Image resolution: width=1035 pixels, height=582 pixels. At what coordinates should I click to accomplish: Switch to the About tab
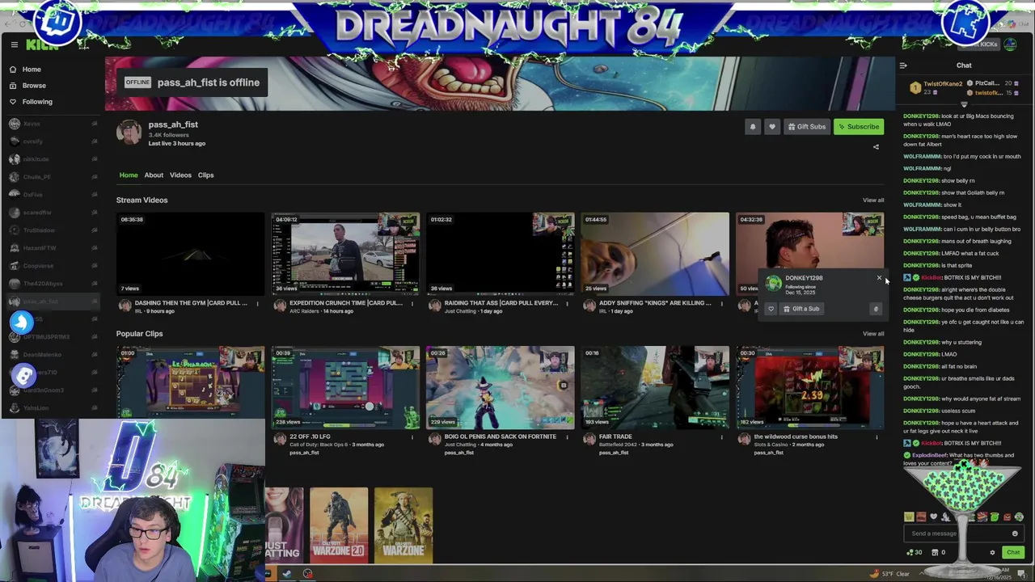tap(154, 175)
